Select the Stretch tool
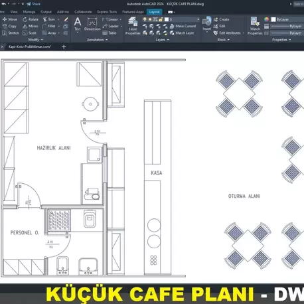Image resolution: width=304 pixels, height=304 pixels. [11, 33]
